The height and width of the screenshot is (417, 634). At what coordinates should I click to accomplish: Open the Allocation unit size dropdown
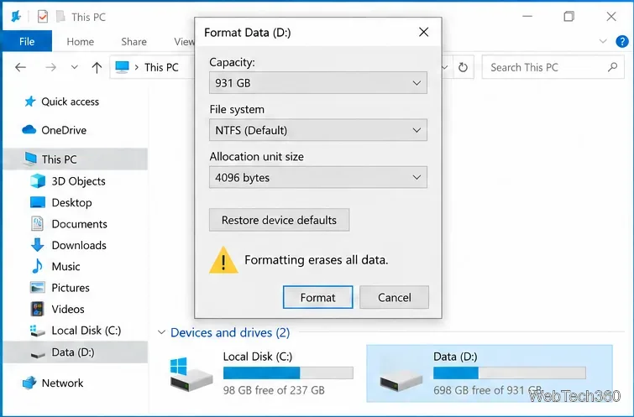317,177
